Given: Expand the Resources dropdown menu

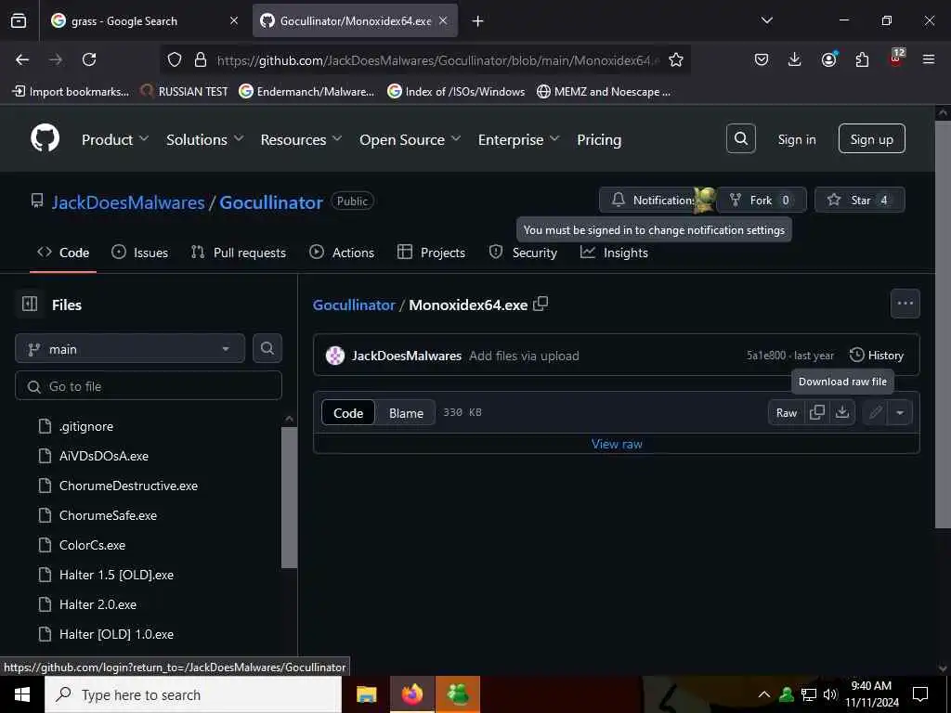Looking at the screenshot, I should (301, 139).
